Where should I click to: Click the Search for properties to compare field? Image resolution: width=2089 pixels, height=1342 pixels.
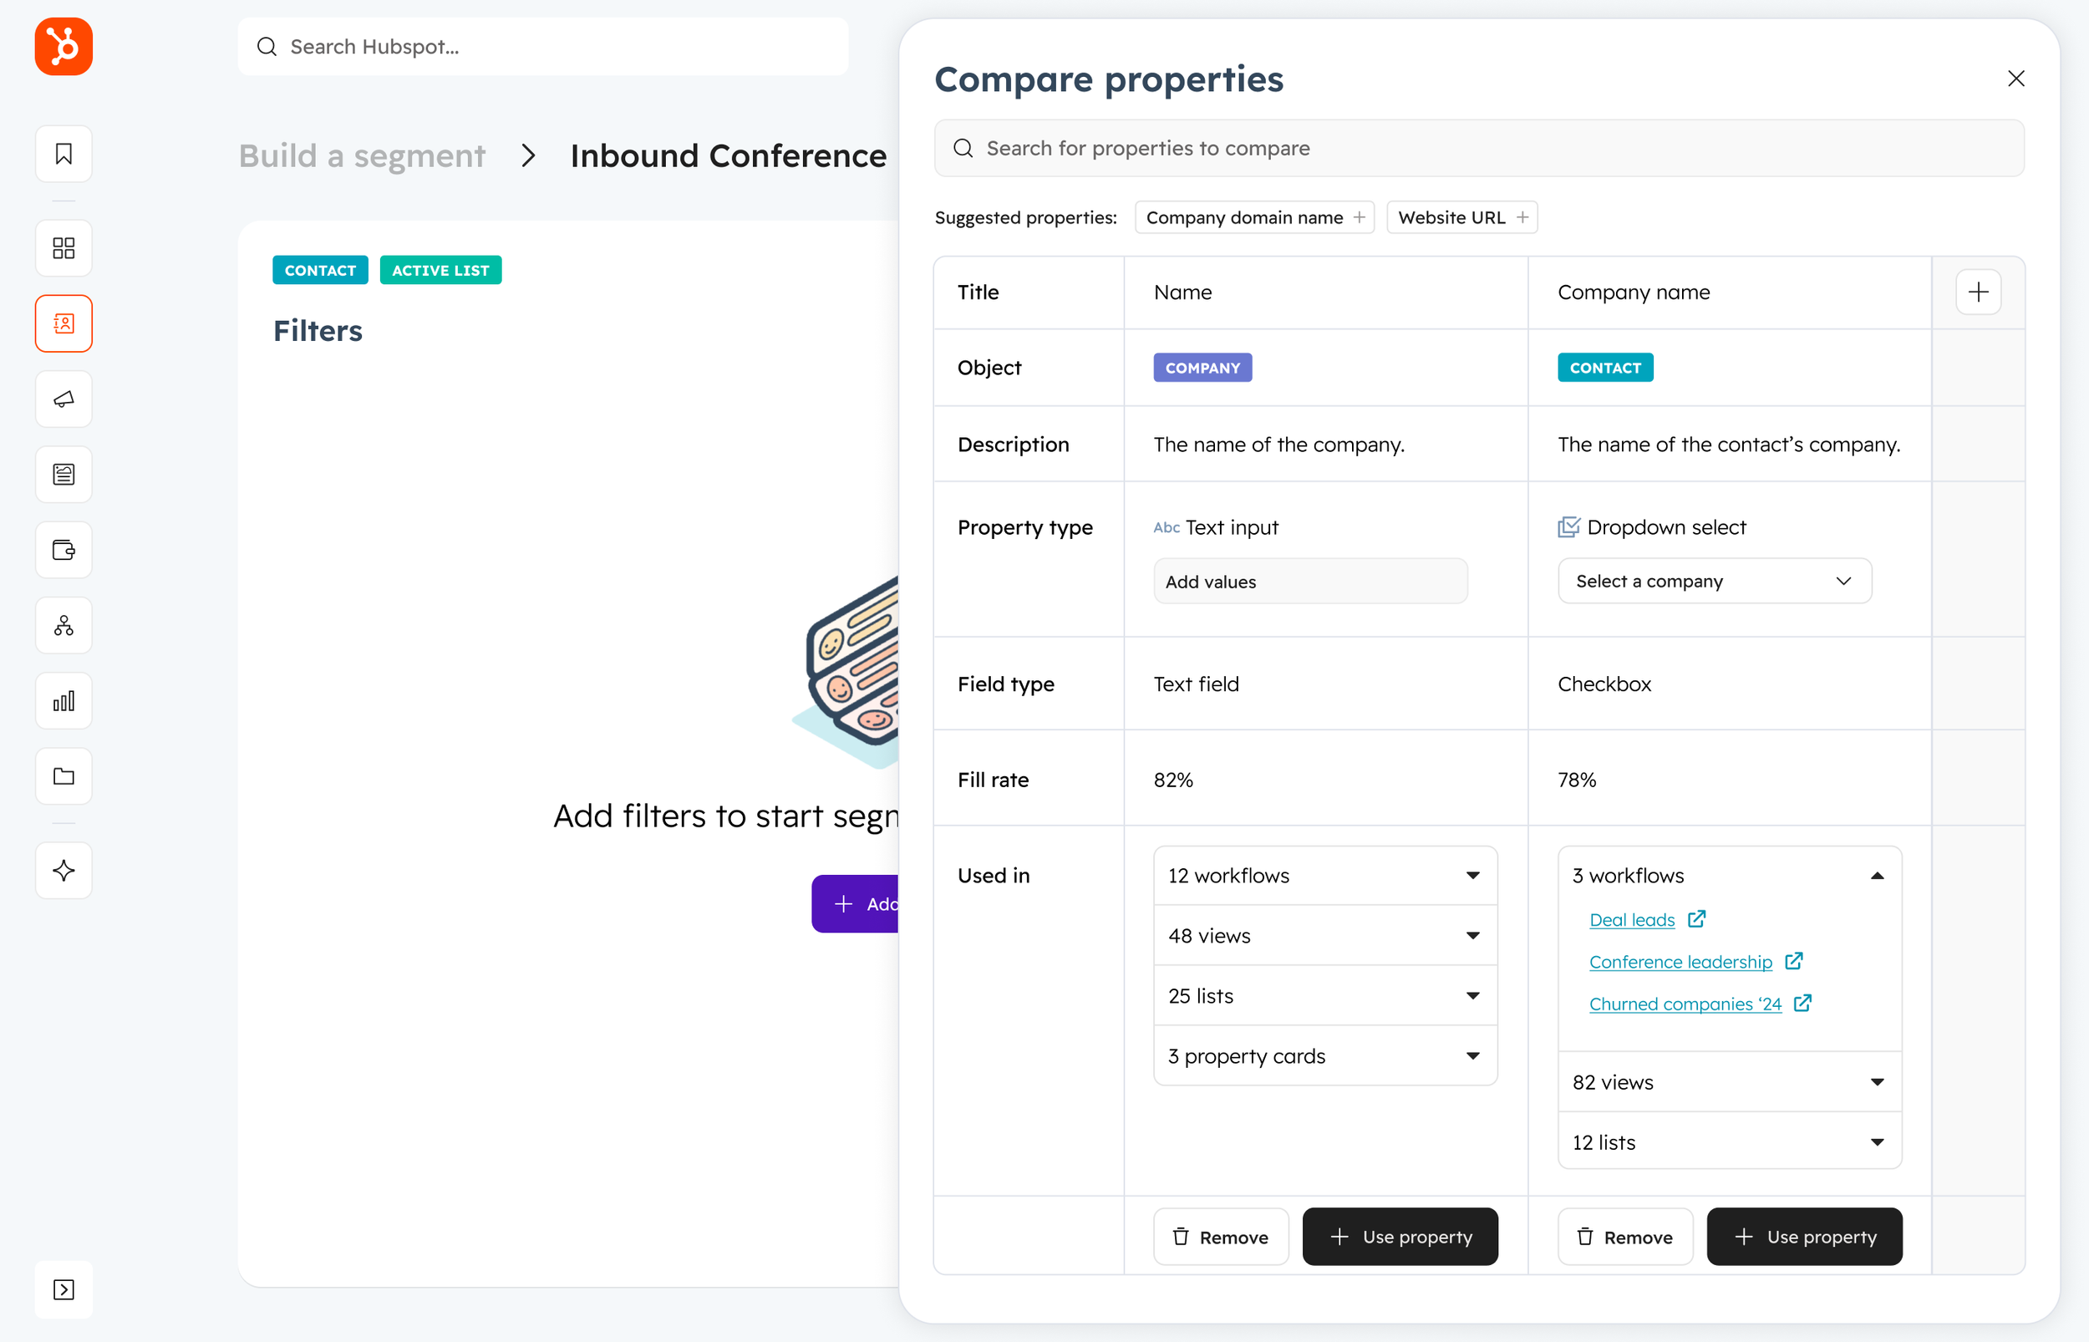click(1478, 148)
